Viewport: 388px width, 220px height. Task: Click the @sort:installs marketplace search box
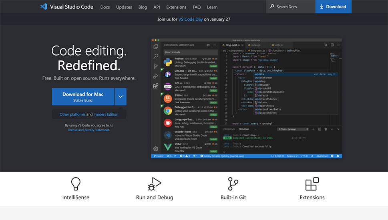click(191, 52)
